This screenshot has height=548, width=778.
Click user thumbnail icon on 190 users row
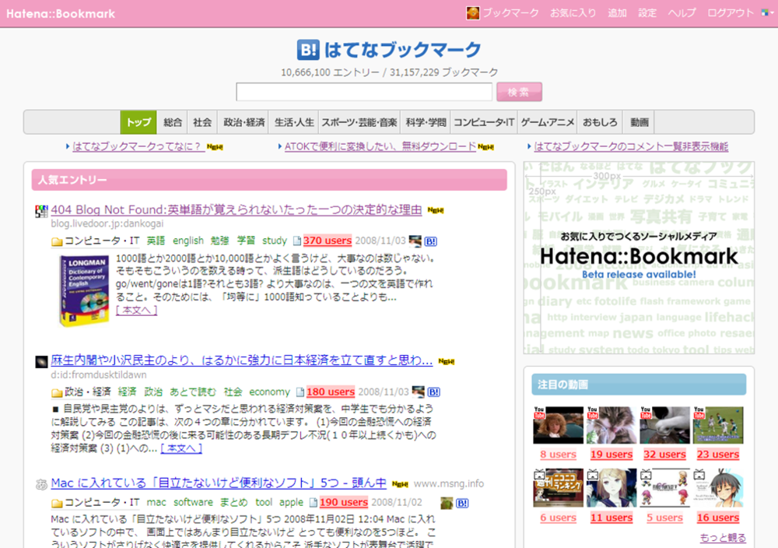click(x=447, y=504)
